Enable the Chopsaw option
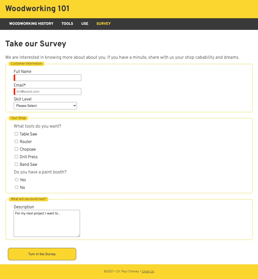The height and width of the screenshot is (279, 258). pos(16,149)
